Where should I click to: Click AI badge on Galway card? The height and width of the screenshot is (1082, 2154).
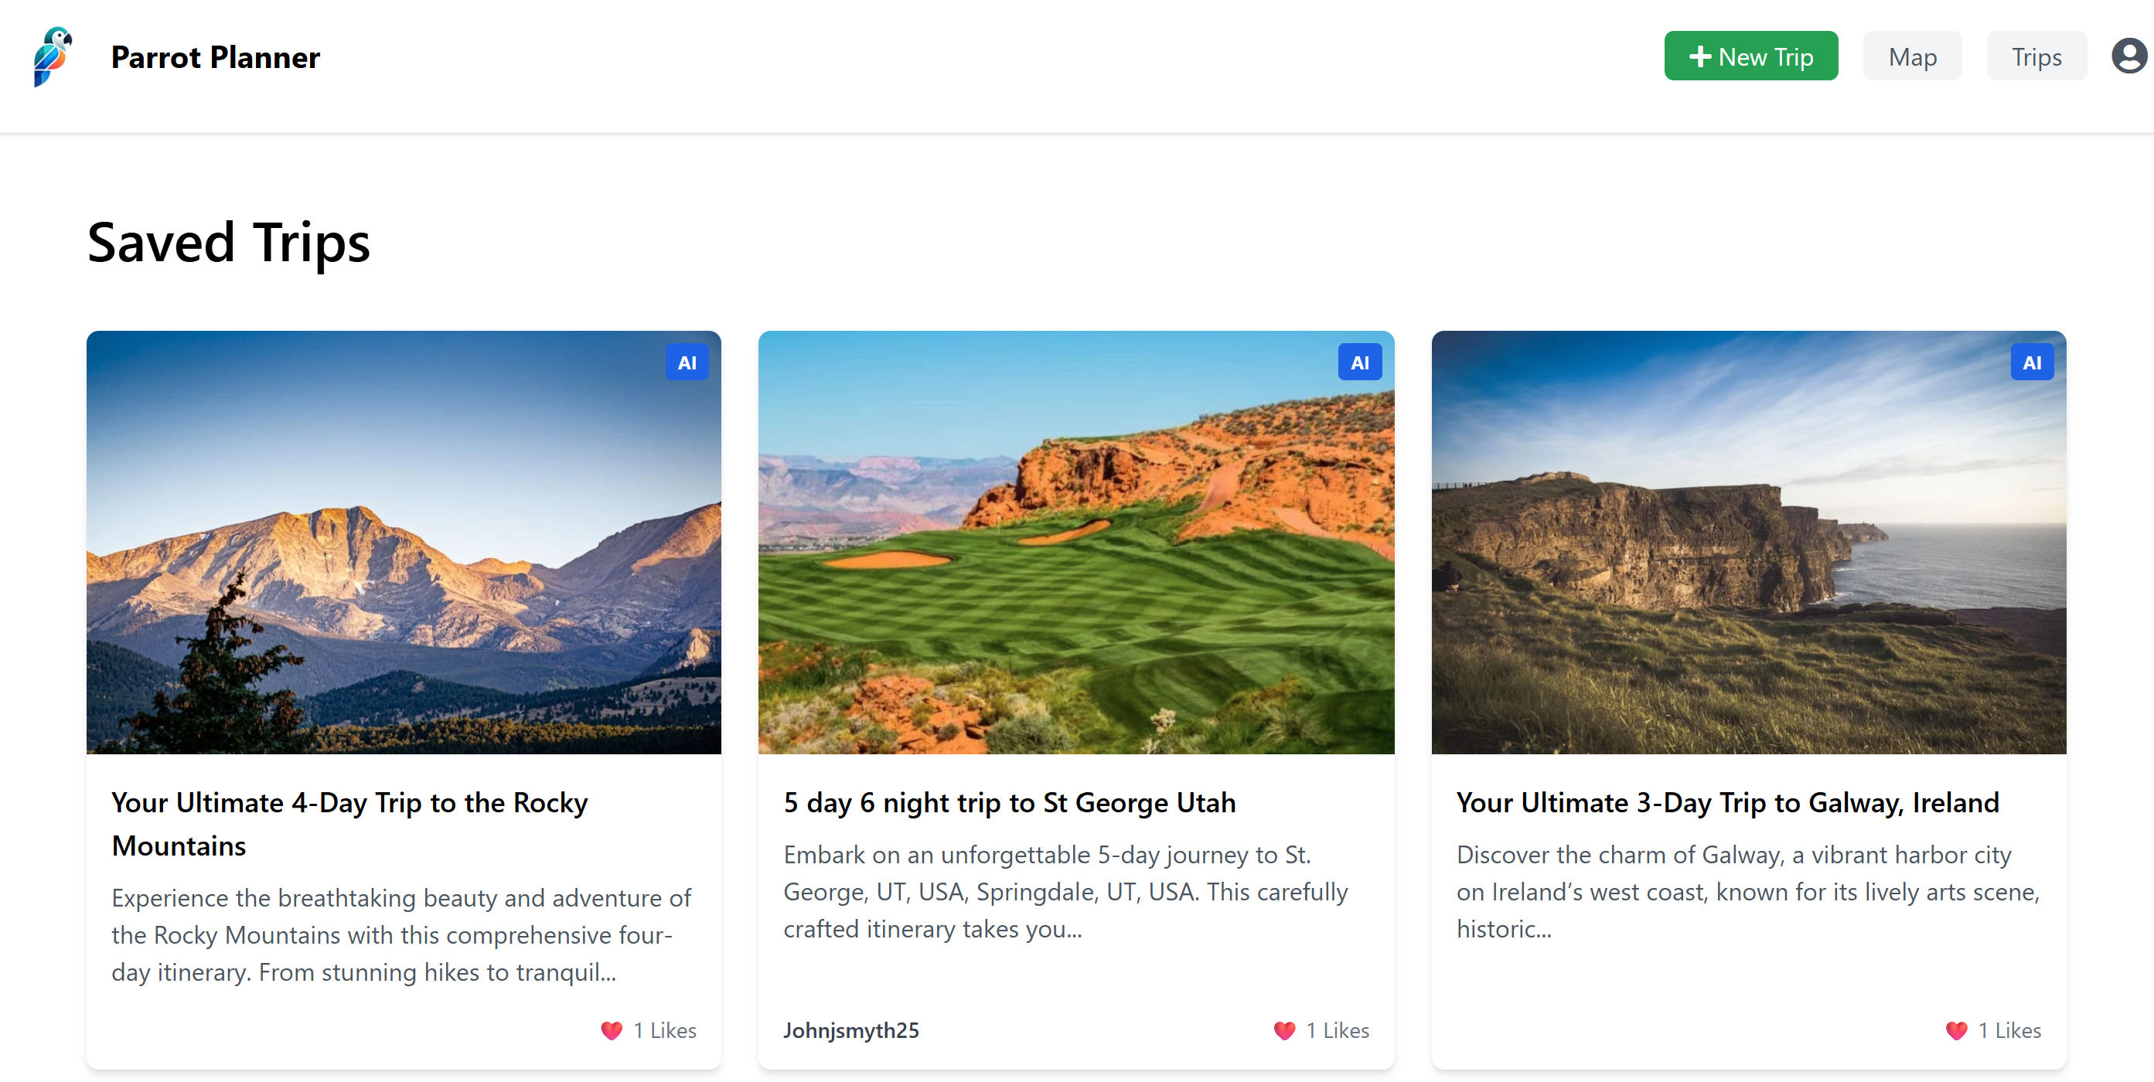tap(2031, 363)
